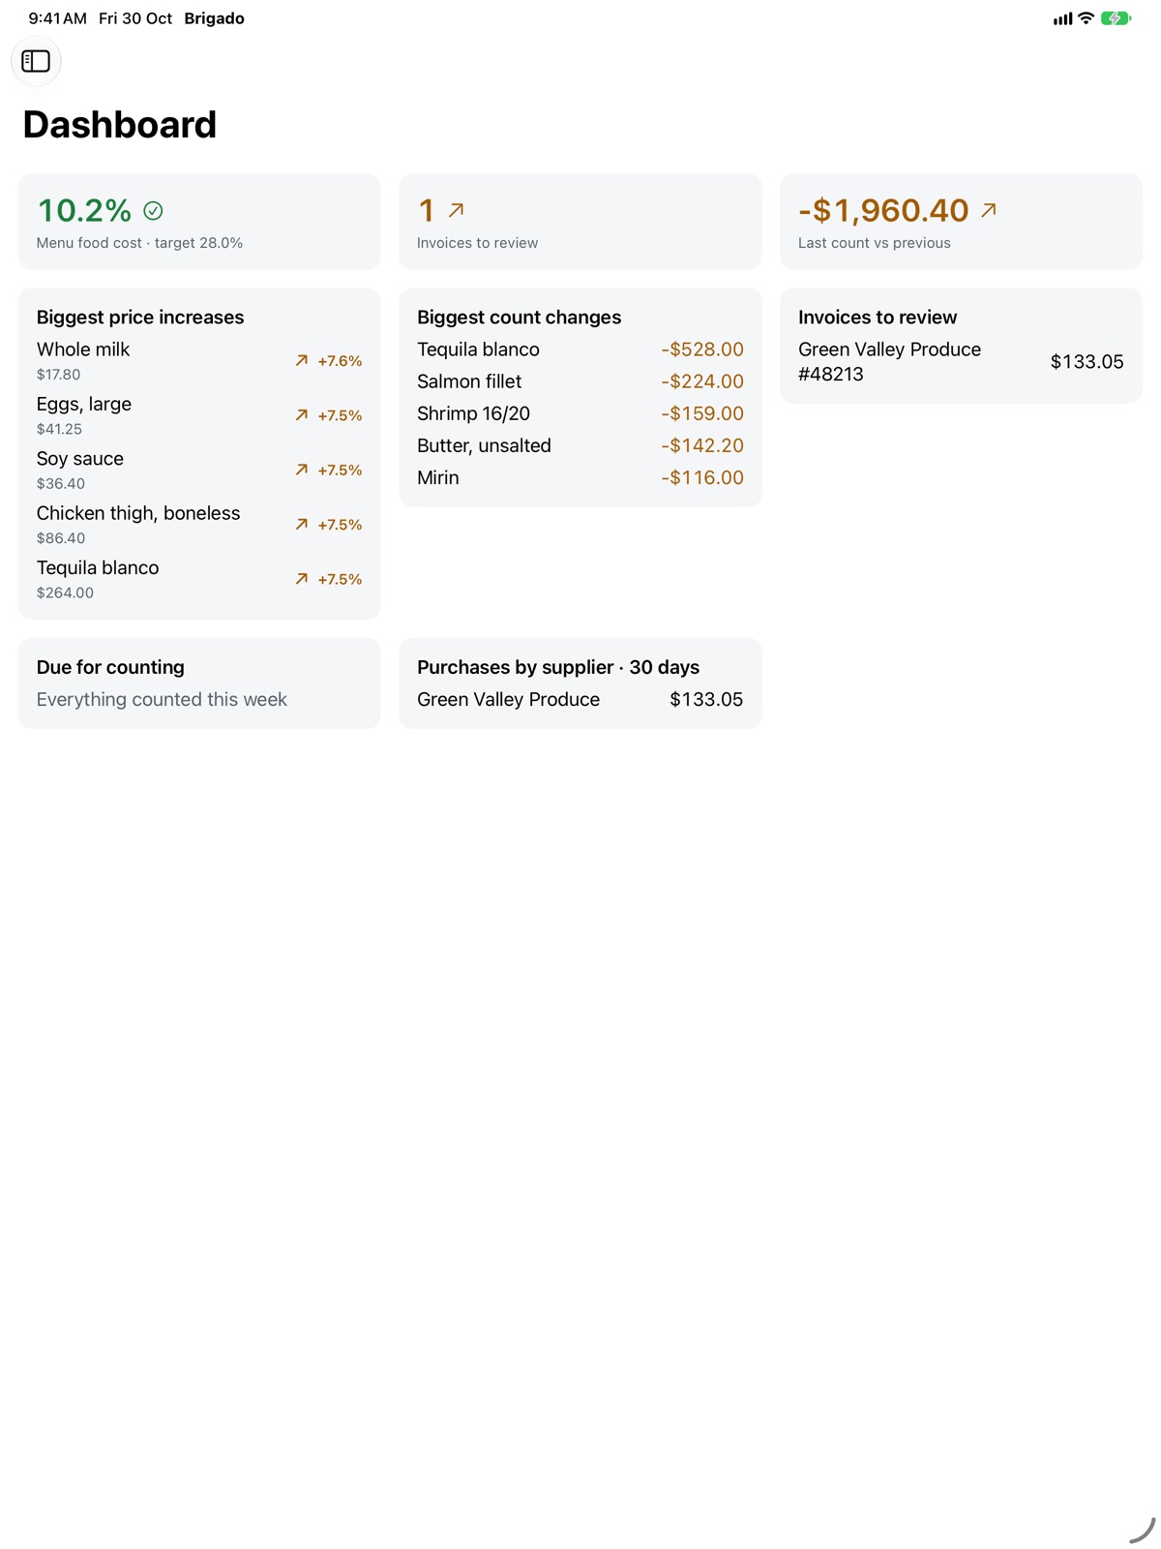1161x1549 pixels.
Task: Click the Brigado app name in status bar
Action: (x=214, y=18)
